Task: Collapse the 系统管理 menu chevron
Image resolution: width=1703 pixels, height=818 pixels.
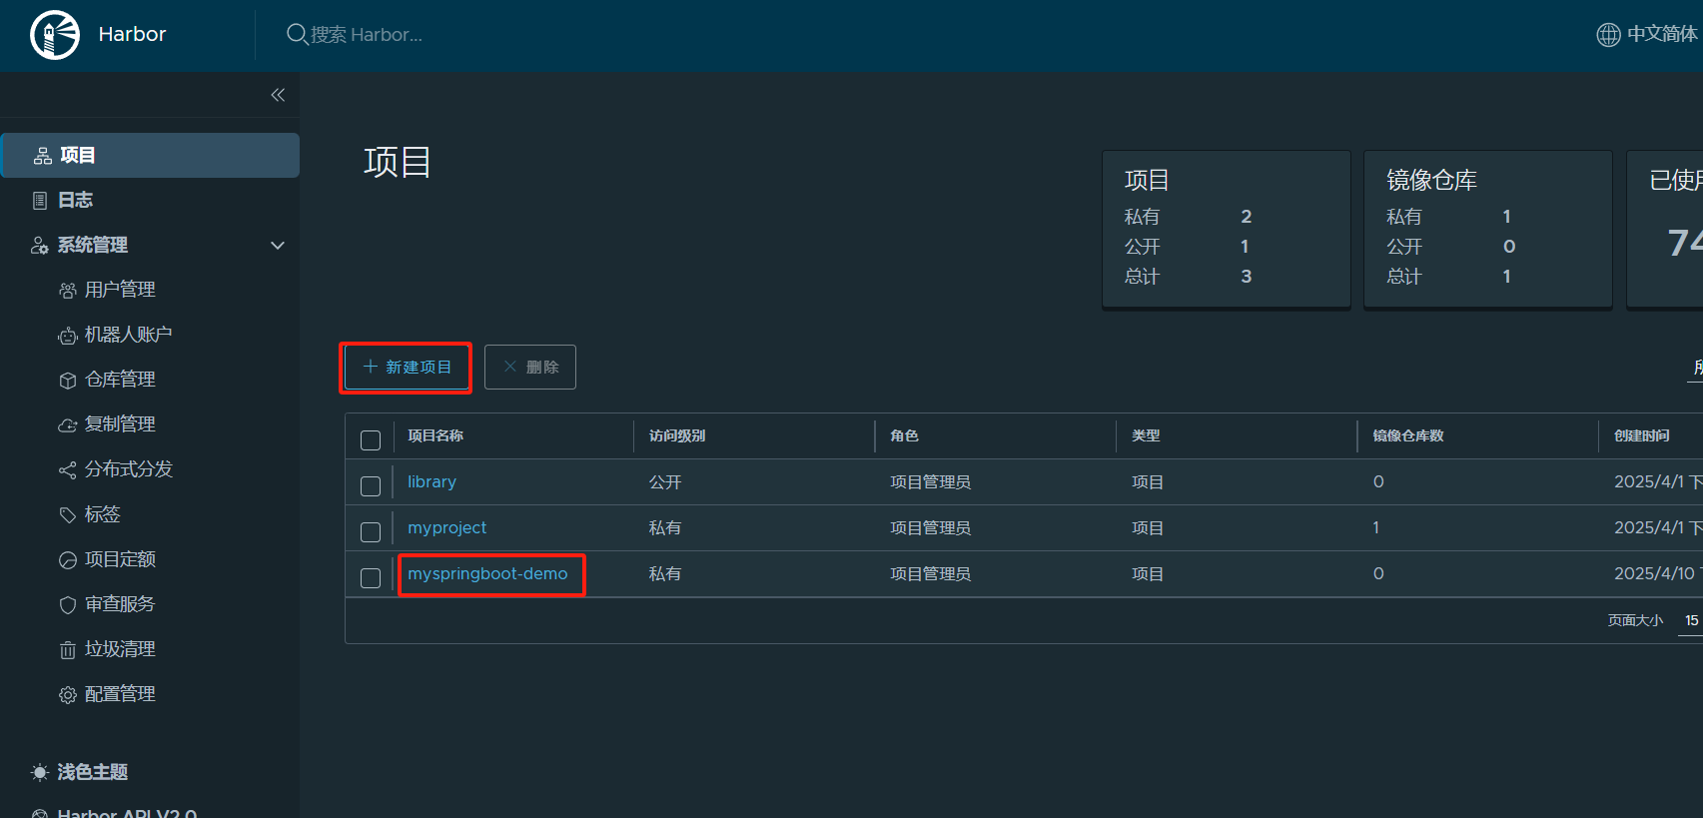Action: [278, 246]
